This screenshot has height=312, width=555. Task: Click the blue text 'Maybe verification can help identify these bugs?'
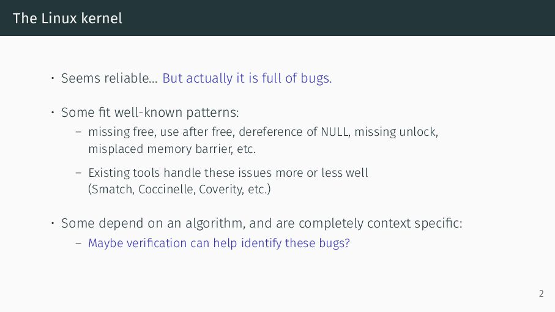pos(218,243)
